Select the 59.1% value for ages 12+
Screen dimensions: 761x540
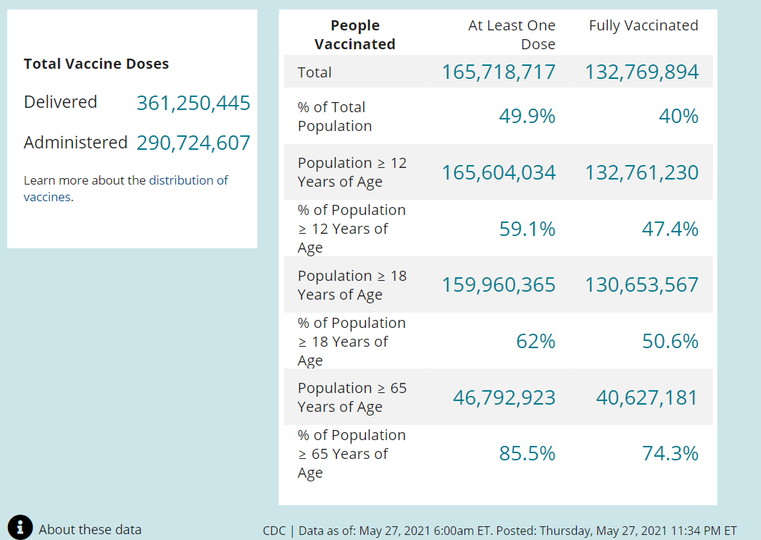coord(527,229)
